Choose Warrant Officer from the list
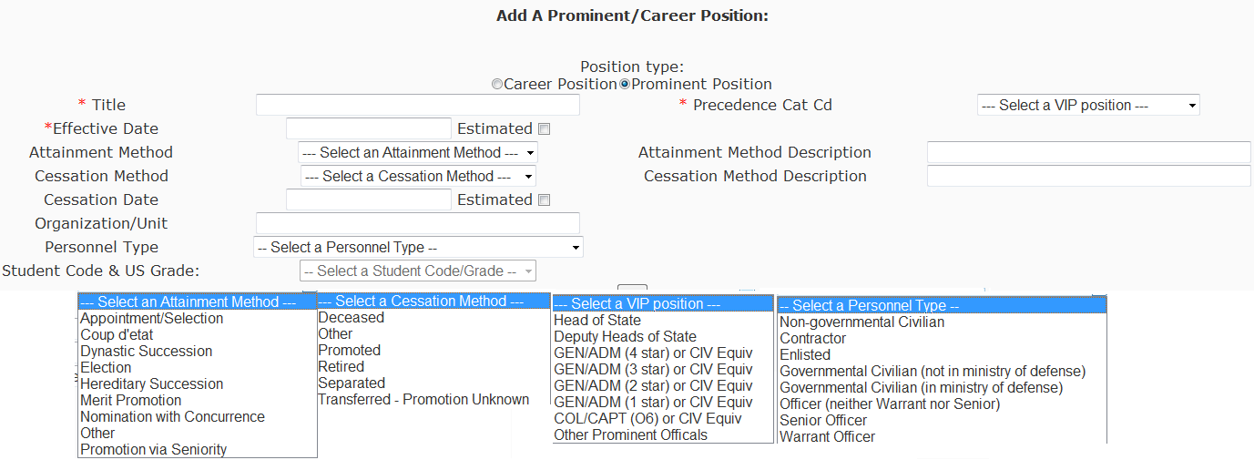Screen dimensions: 1254x460 (827, 437)
